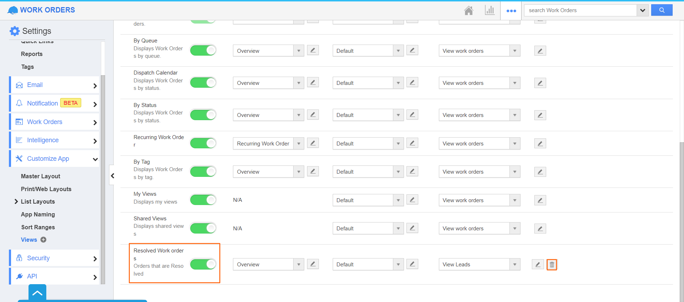
Task: Turn off the By Tag toggle
Action: (203, 171)
